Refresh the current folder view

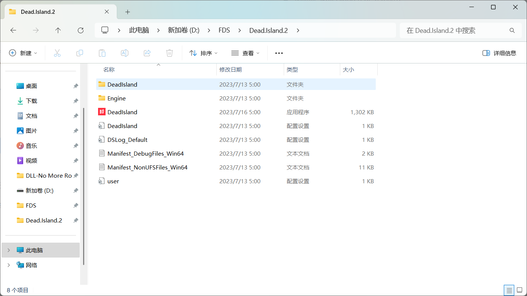(x=80, y=31)
